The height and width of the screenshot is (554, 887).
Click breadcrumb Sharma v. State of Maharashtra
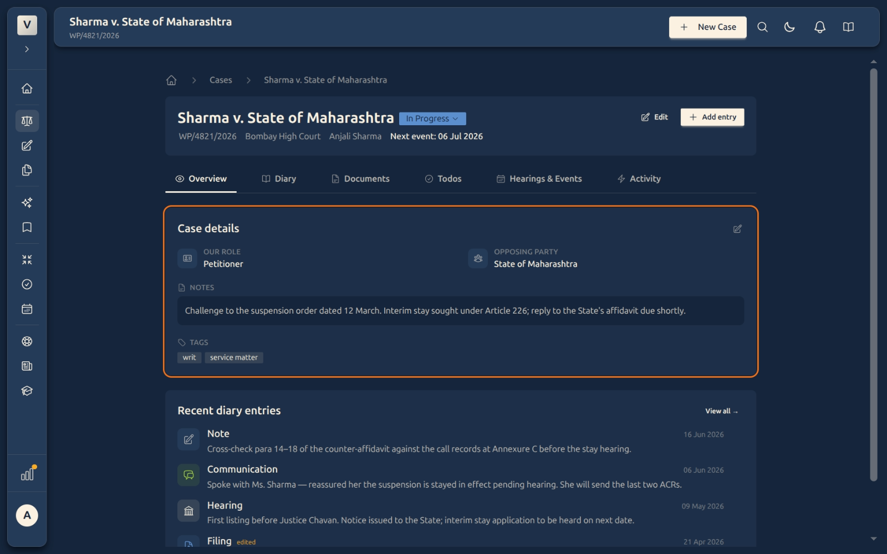pos(325,80)
